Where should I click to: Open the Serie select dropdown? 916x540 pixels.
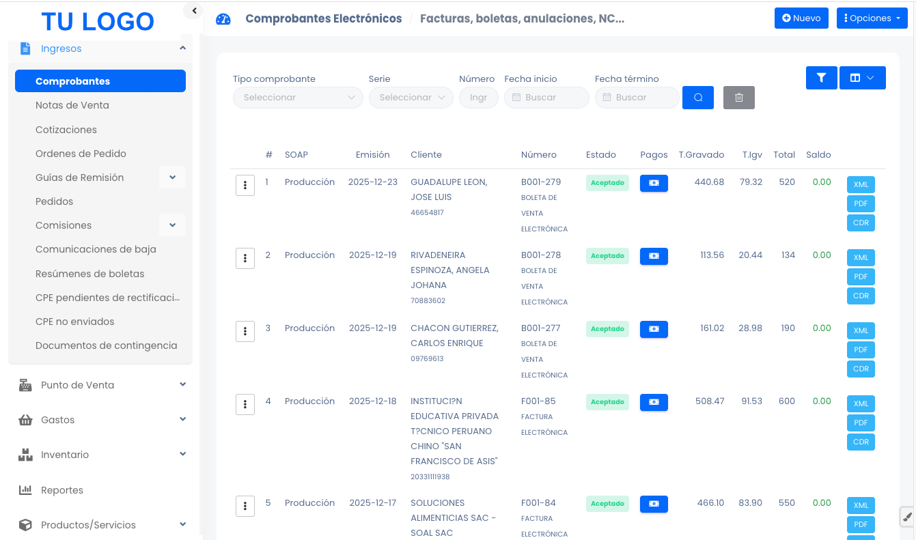pyautogui.click(x=411, y=98)
